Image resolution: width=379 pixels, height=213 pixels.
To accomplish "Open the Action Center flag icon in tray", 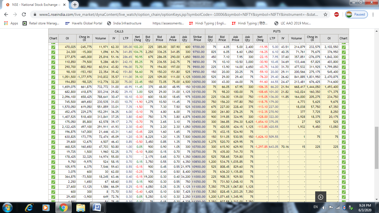I will (331, 207).
